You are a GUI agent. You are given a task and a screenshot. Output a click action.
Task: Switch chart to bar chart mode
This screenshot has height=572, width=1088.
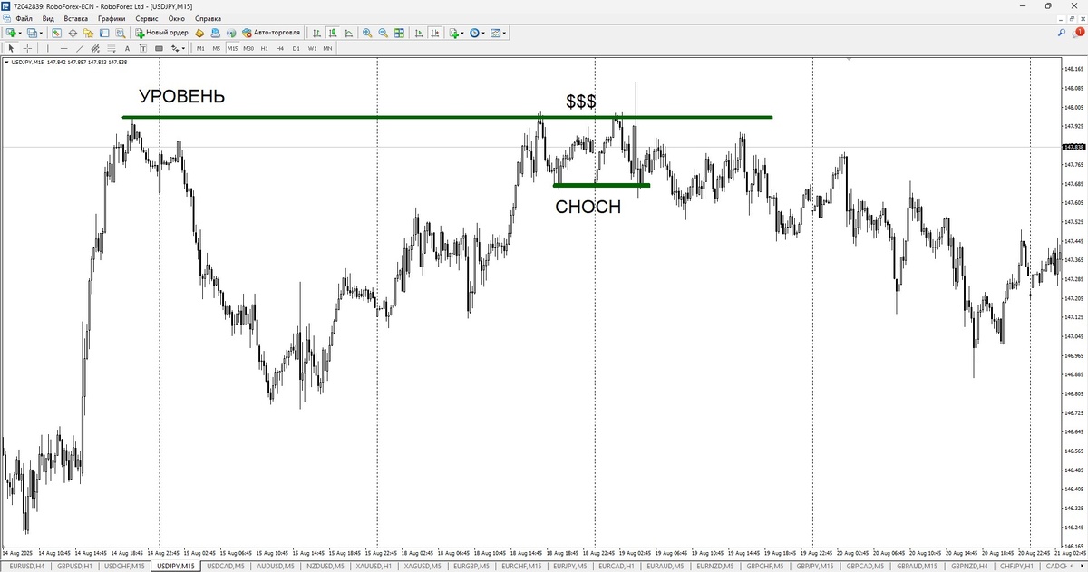tap(317, 33)
